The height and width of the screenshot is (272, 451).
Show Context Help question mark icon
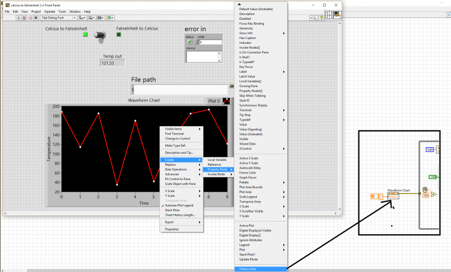(321, 18)
